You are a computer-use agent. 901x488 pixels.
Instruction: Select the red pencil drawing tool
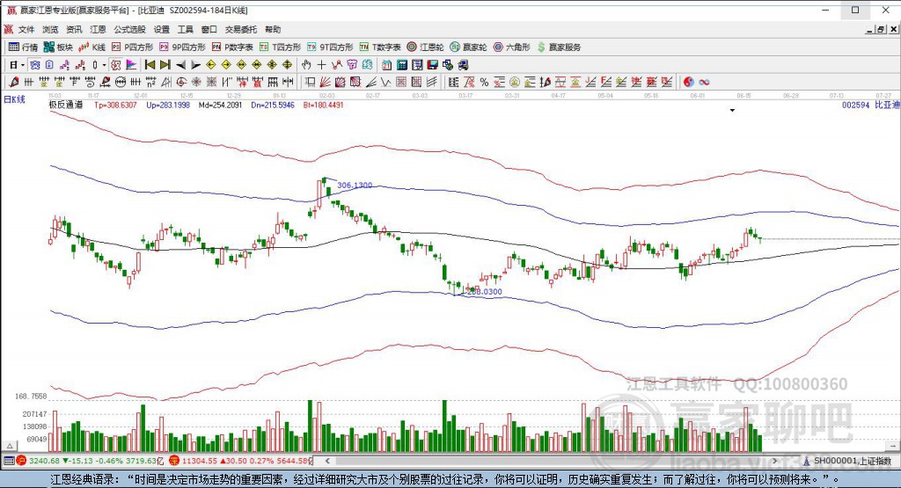tap(14, 82)
